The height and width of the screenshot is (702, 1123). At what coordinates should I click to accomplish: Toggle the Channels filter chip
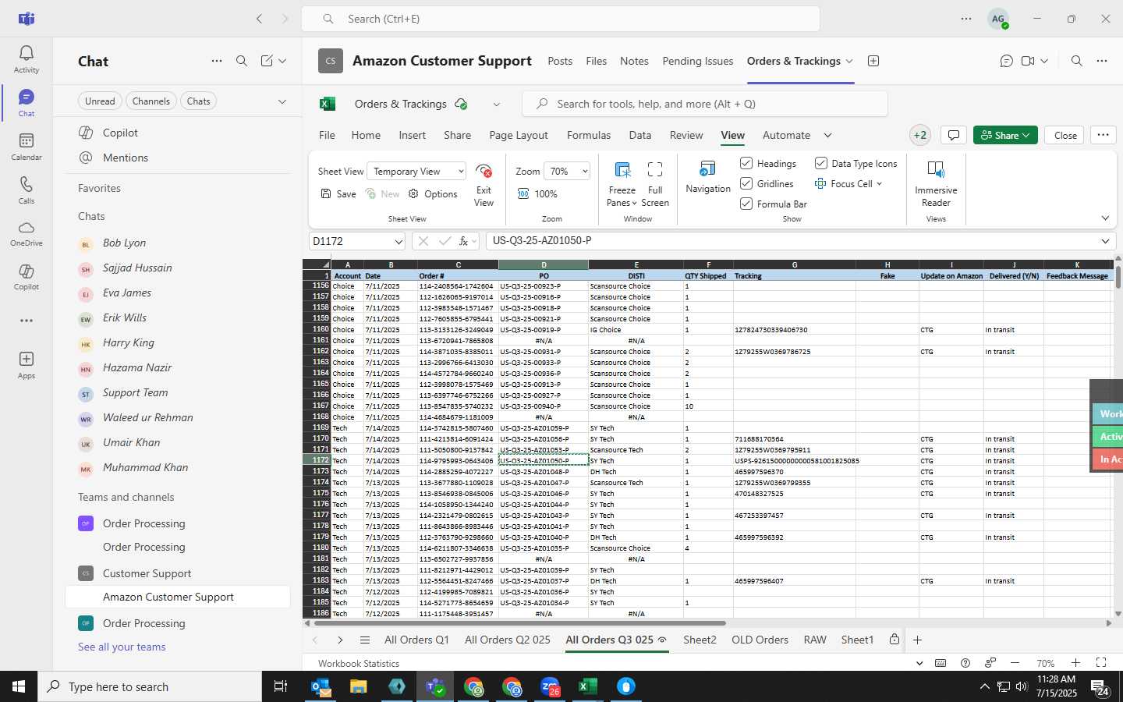(151, 101)
